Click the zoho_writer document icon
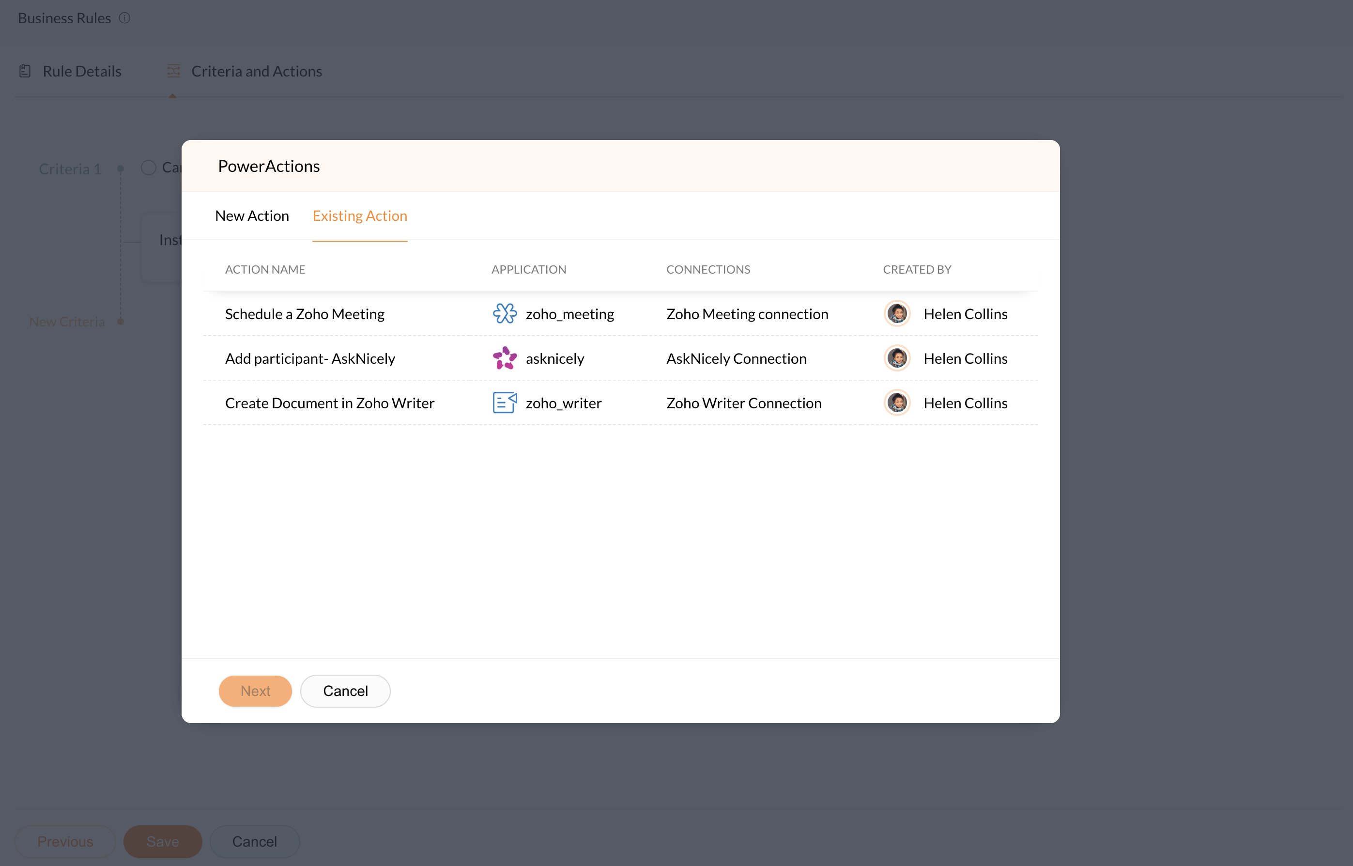1353x866 pixels. (x=504, y=402)
